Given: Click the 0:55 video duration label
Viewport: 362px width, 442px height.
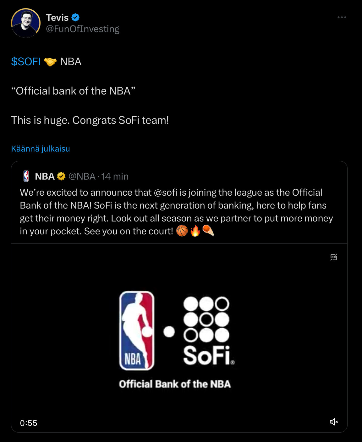Looking at the screenshot, I should coord(29,423).
